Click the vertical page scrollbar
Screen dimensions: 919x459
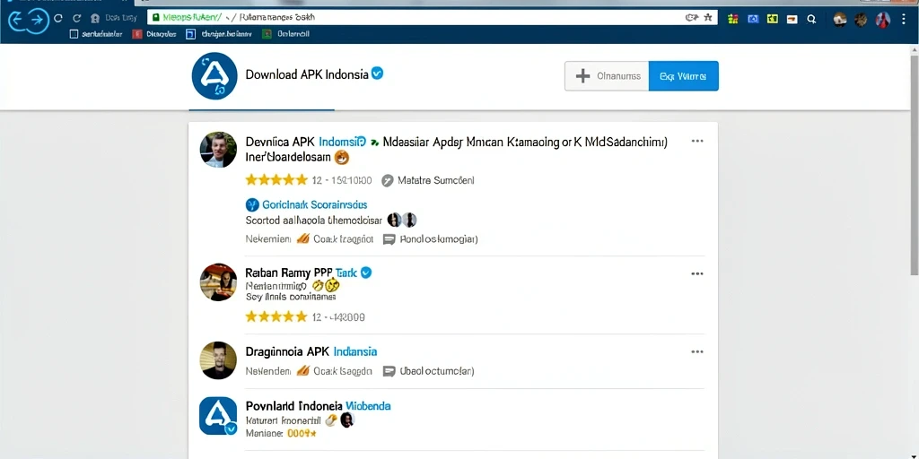click(915, 164)
